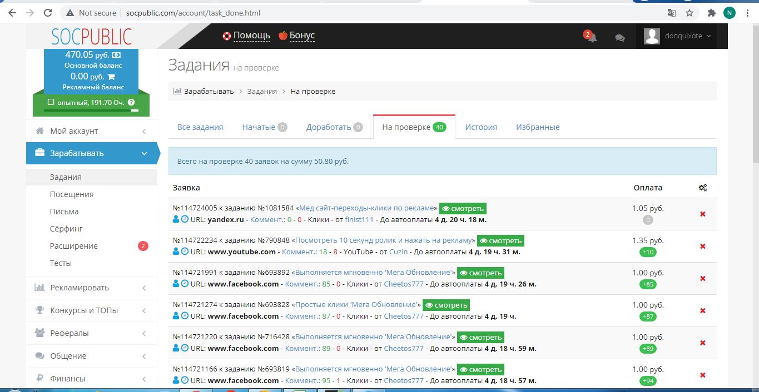Cancel request №114724005 with red cross

pyautogui.click(x=703, y=214)
